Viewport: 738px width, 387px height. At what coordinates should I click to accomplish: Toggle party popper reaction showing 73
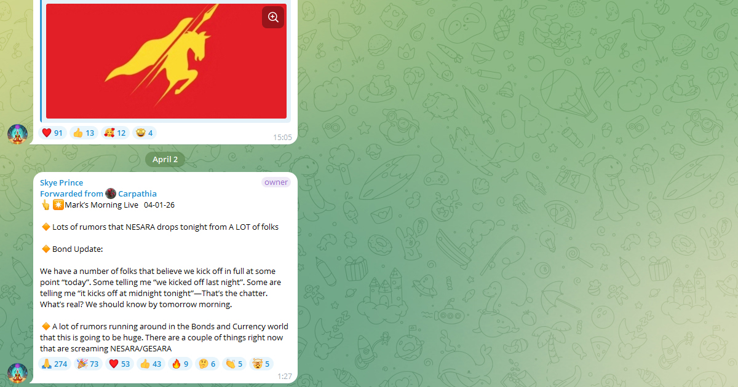point(87,364)
